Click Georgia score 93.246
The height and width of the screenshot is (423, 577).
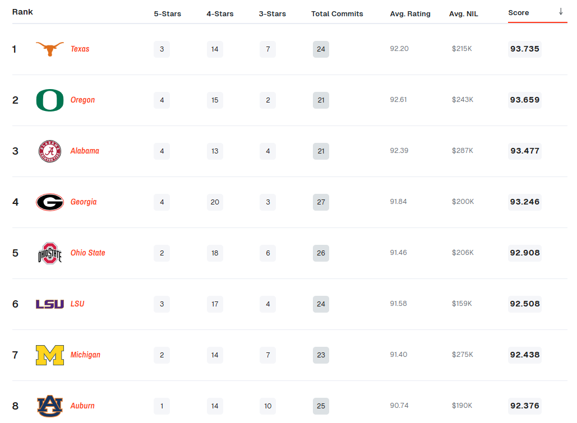(525, 202)
